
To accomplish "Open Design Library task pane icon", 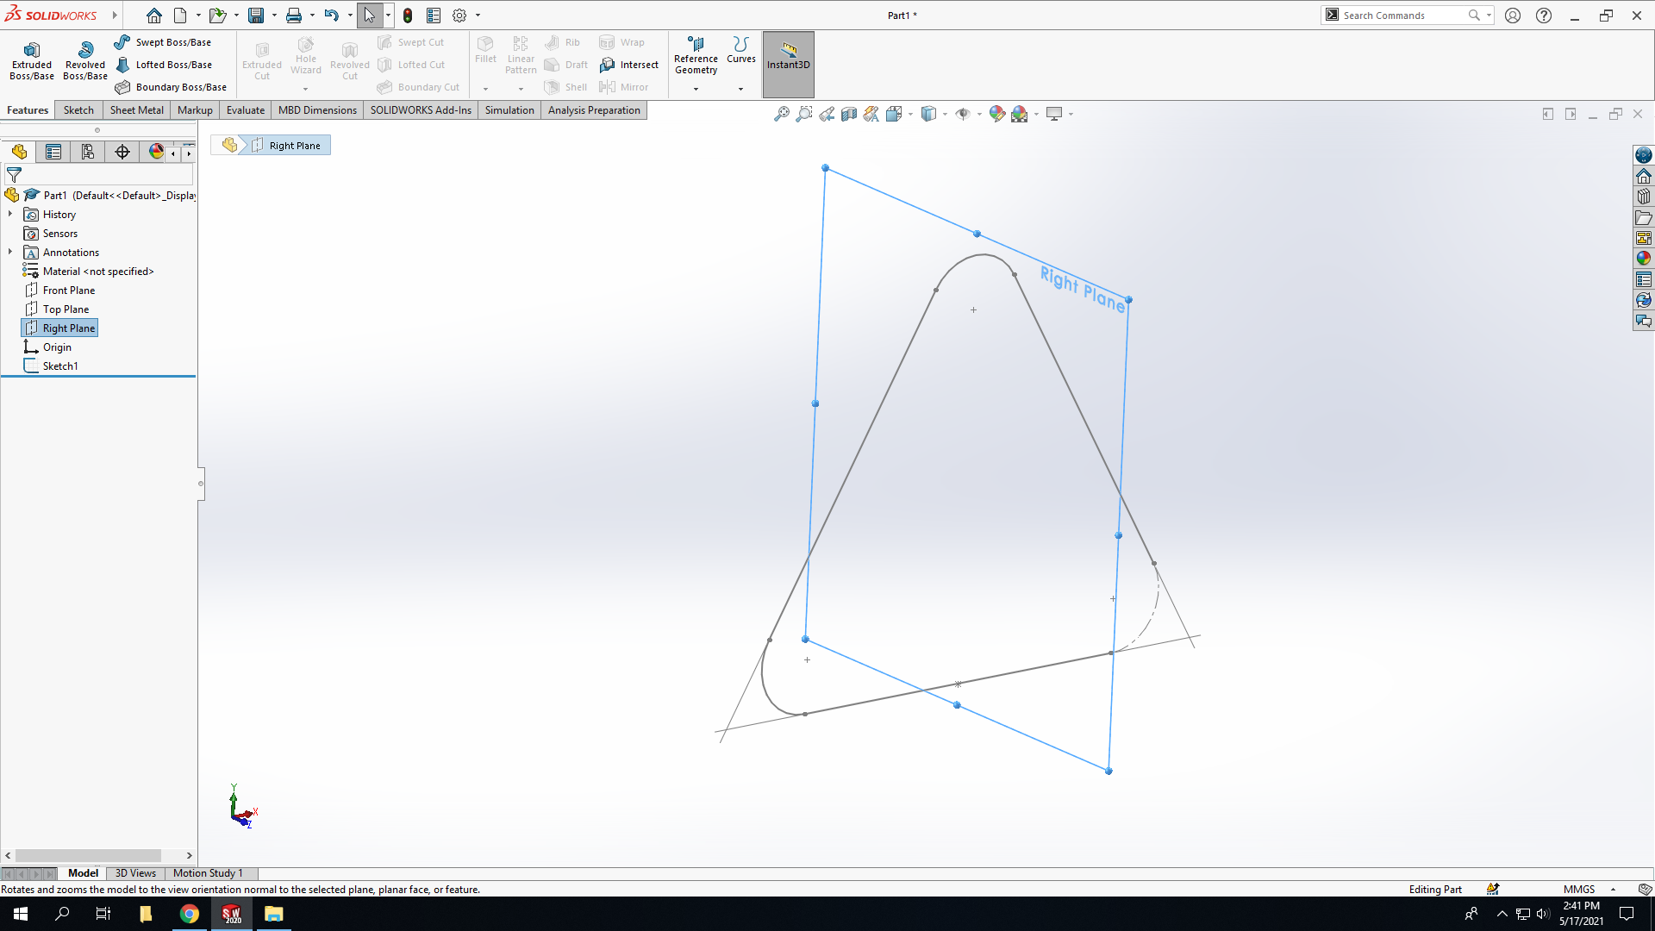I will point(1644,197).
